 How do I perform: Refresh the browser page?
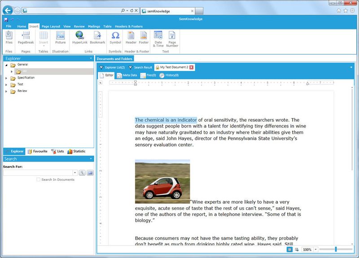[131, 10]
